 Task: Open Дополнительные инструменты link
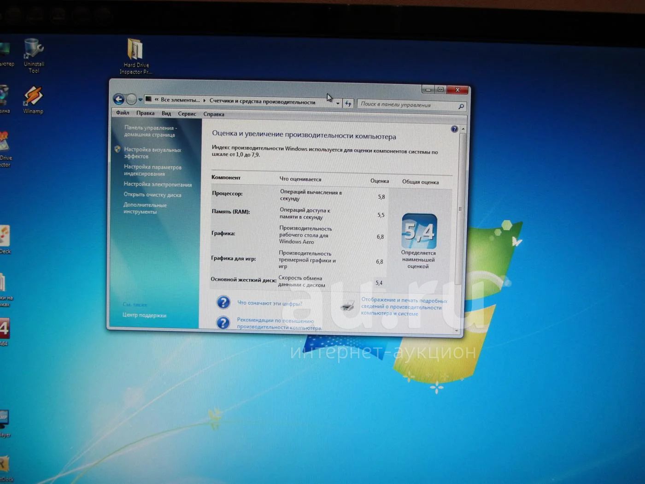pos(145,208)
